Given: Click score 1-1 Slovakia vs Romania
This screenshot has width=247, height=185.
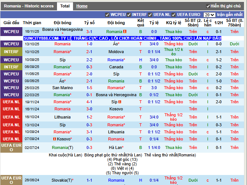Looking at the screenshot, I should (89, 180).
